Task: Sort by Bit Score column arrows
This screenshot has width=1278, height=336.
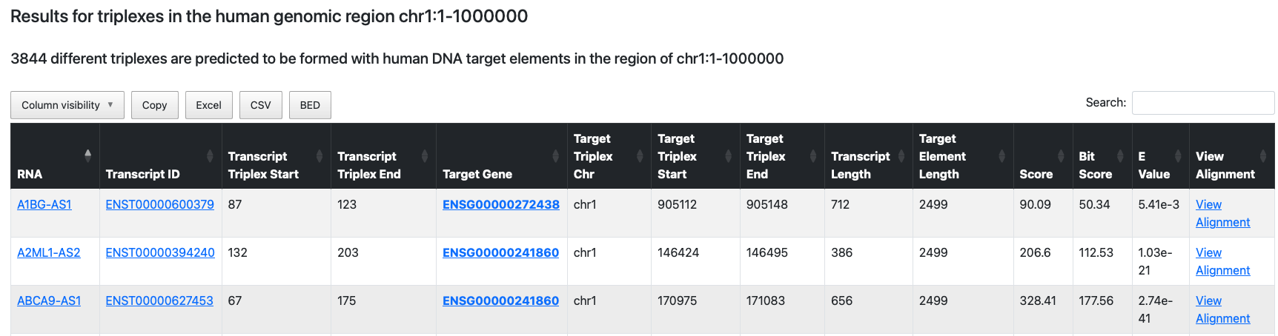Action: click(x=1120, y=155)
